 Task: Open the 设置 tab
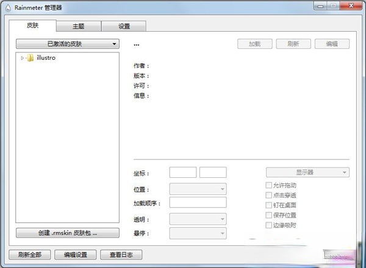124,26
